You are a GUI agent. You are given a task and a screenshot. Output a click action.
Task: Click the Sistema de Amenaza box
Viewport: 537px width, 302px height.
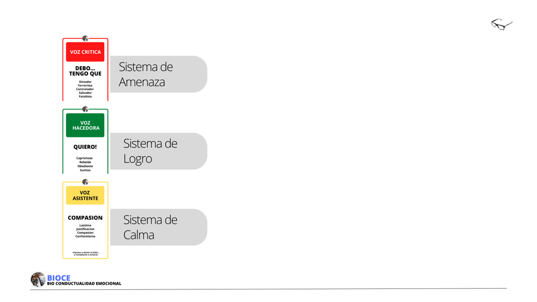pos(158,74)
